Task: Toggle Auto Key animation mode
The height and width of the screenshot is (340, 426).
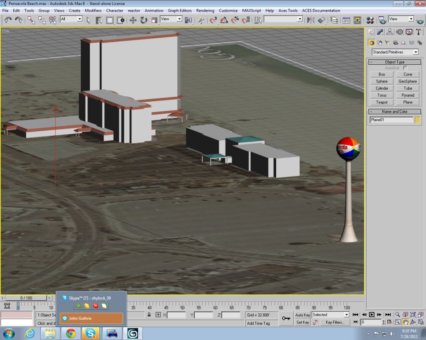Action: (x=302, y=315)
